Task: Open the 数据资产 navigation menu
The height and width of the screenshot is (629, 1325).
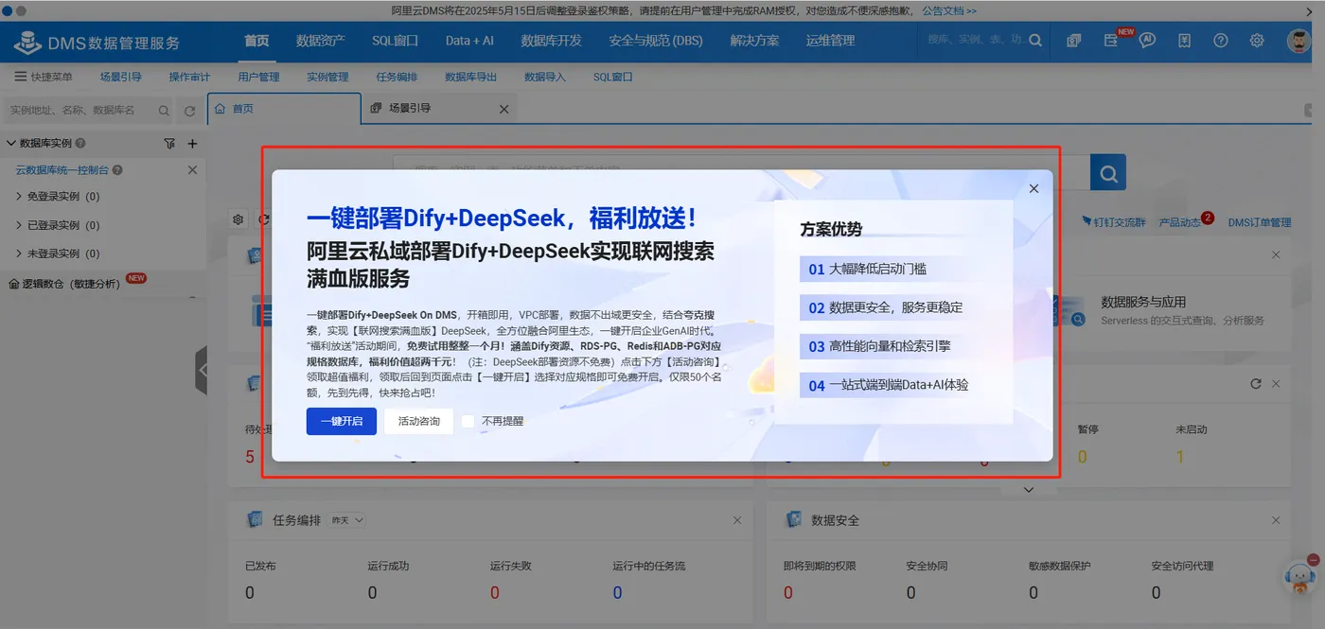Action: (320, 41)
